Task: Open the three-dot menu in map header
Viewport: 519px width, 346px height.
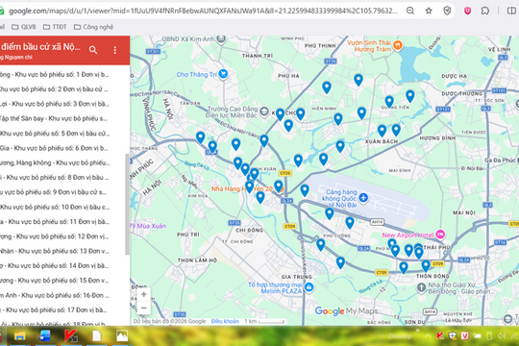Action: pos(115,50)
